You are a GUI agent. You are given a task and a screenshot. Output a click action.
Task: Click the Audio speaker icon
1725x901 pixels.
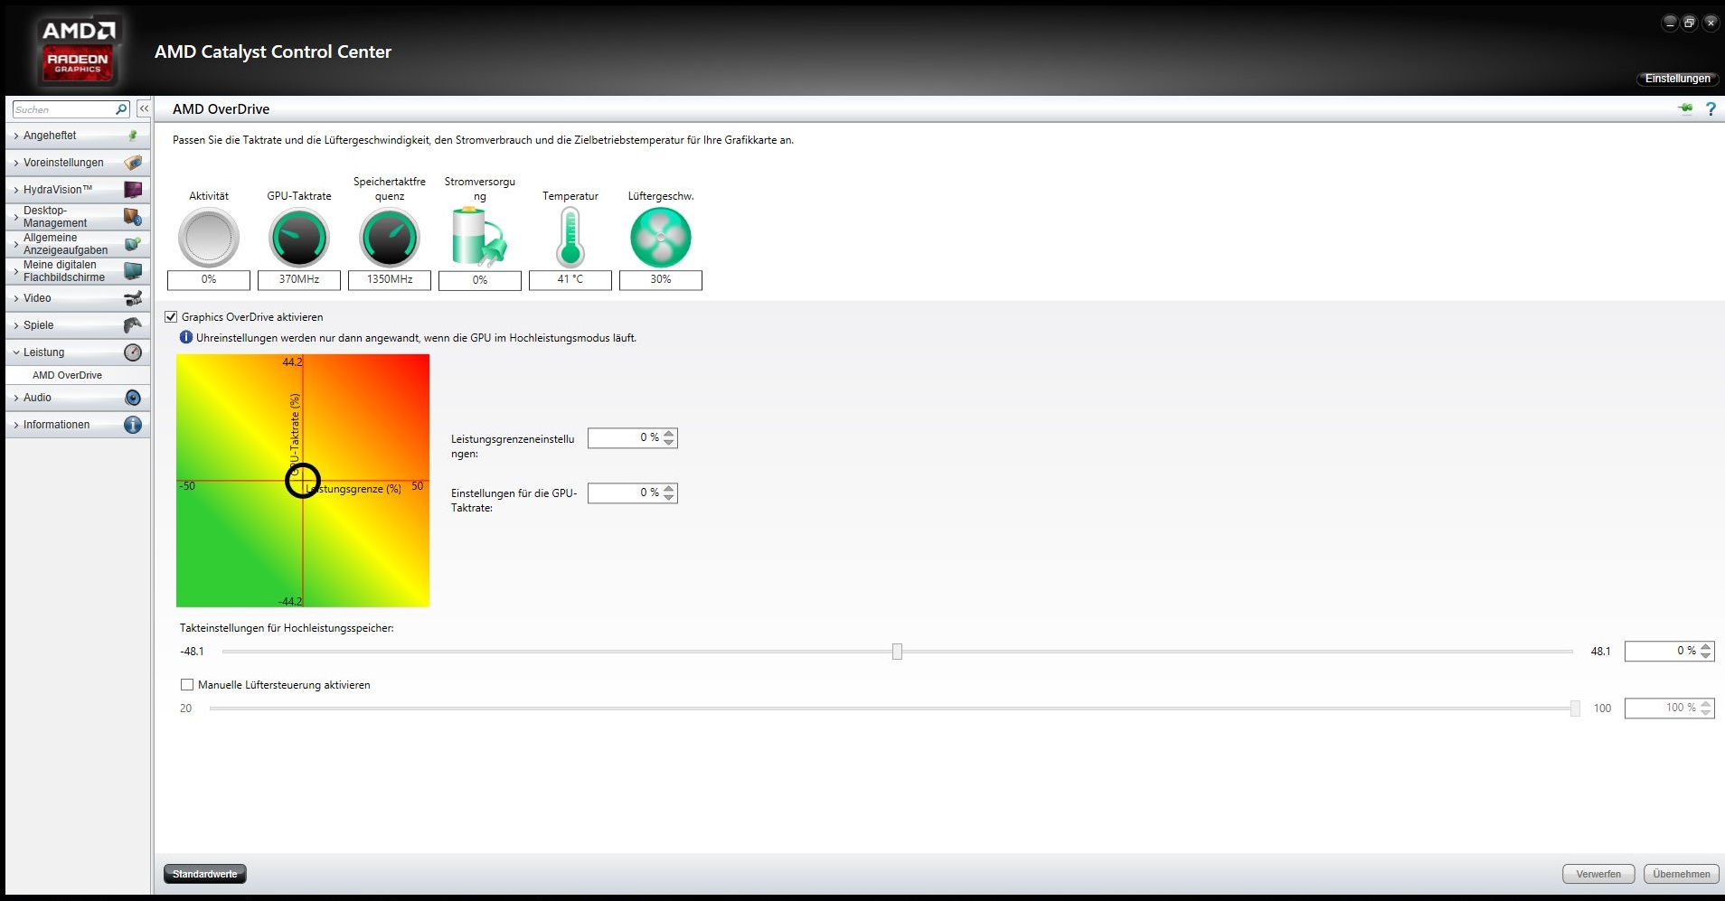pos(133,398)
